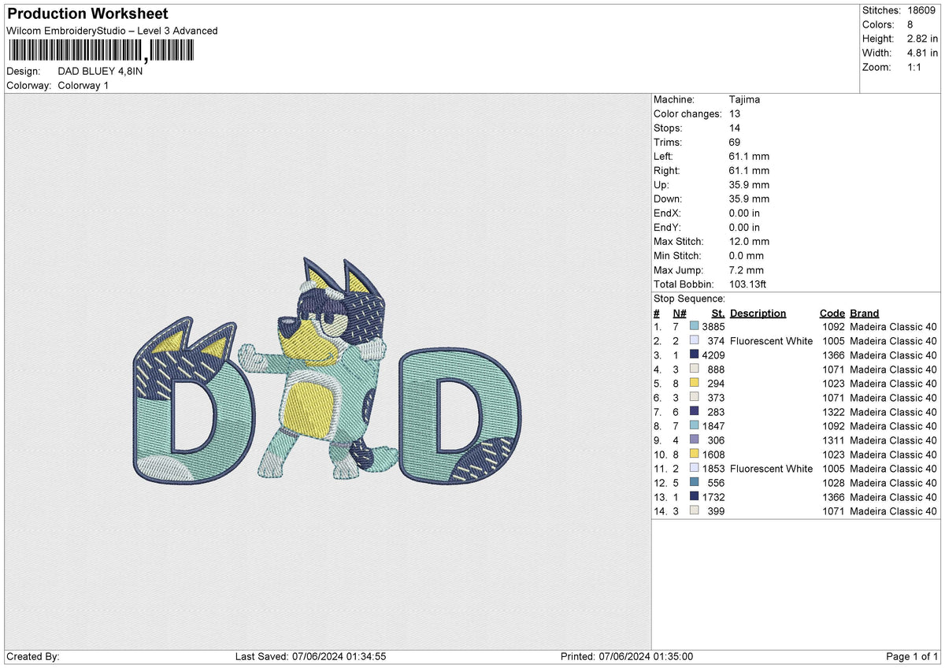Click the beige swatch in stop row 4
The height and width of the screenshot is (668, 945).
(x=694, y=369)
